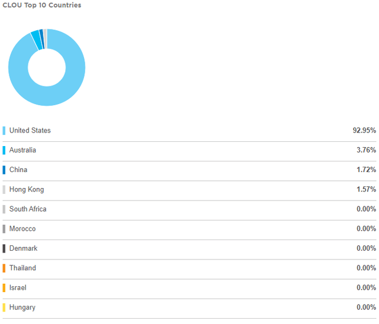Viewport: 379px width, 324px height.
Task: Click the Australia cyan color swatch
Action: coord(4,150)
